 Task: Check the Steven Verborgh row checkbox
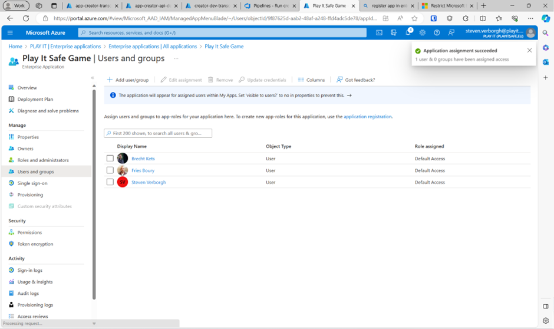click(110, 182)
